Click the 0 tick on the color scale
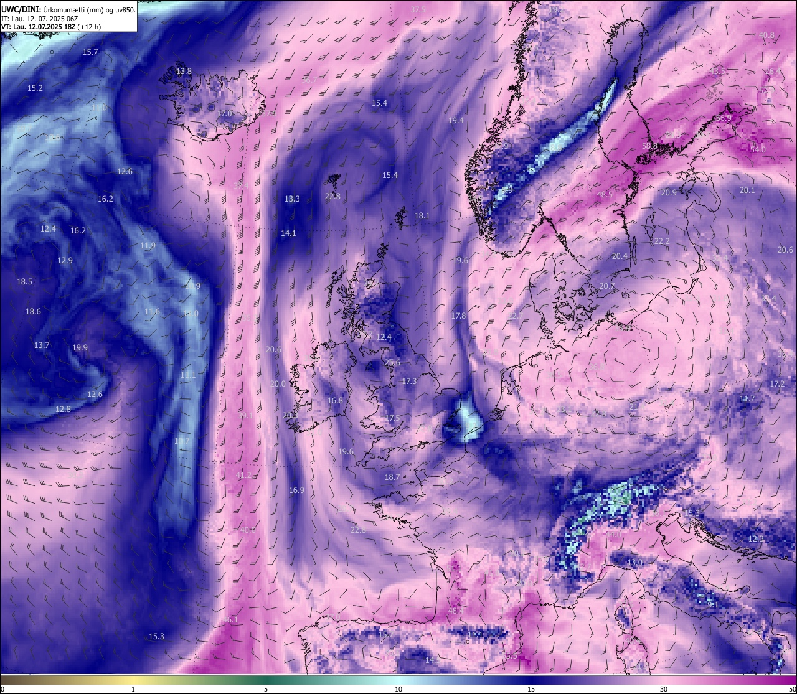 click(2, 689)
